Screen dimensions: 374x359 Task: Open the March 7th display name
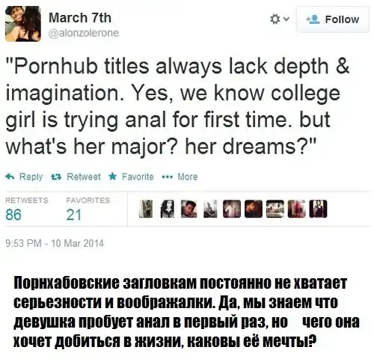click(80, 18)
